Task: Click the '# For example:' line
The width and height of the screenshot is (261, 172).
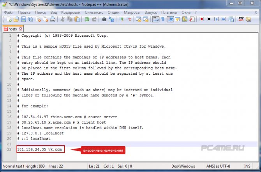Action: coord(33,106)
